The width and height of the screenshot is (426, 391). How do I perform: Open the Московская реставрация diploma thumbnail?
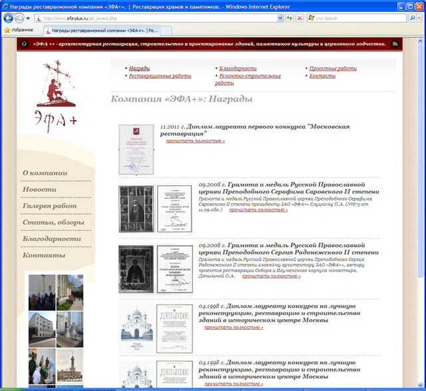136,150
